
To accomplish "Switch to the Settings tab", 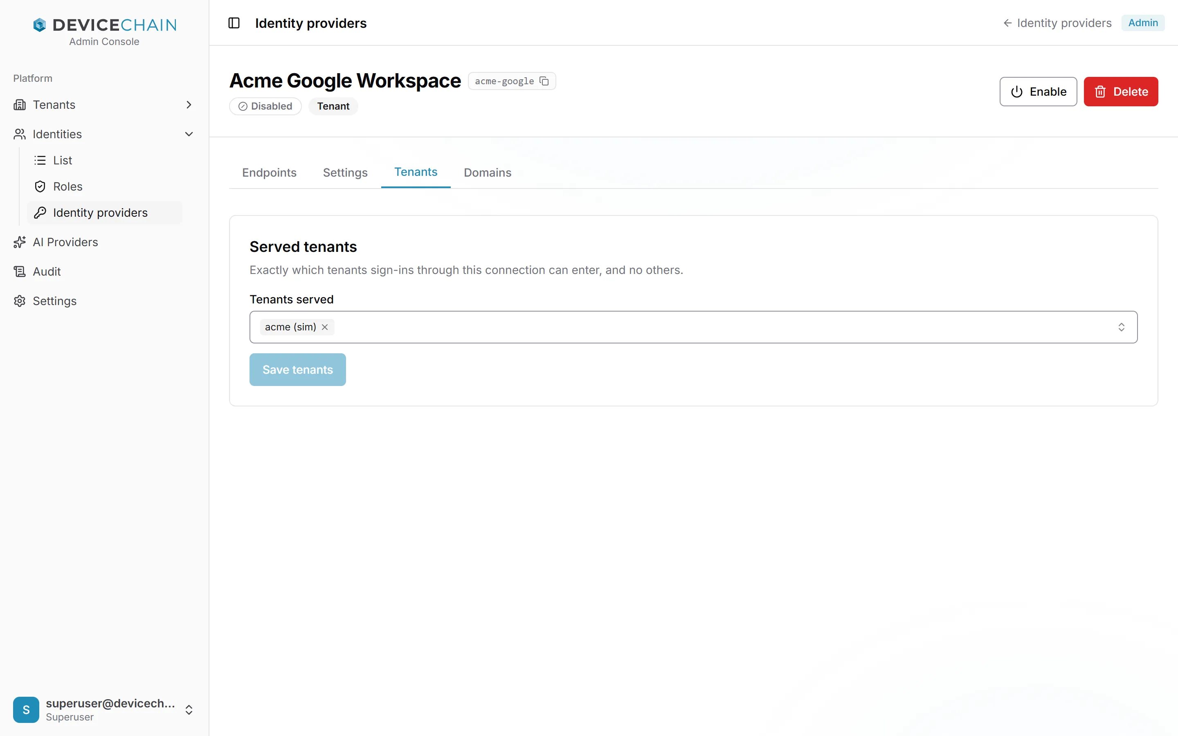I will coord(345,172).
